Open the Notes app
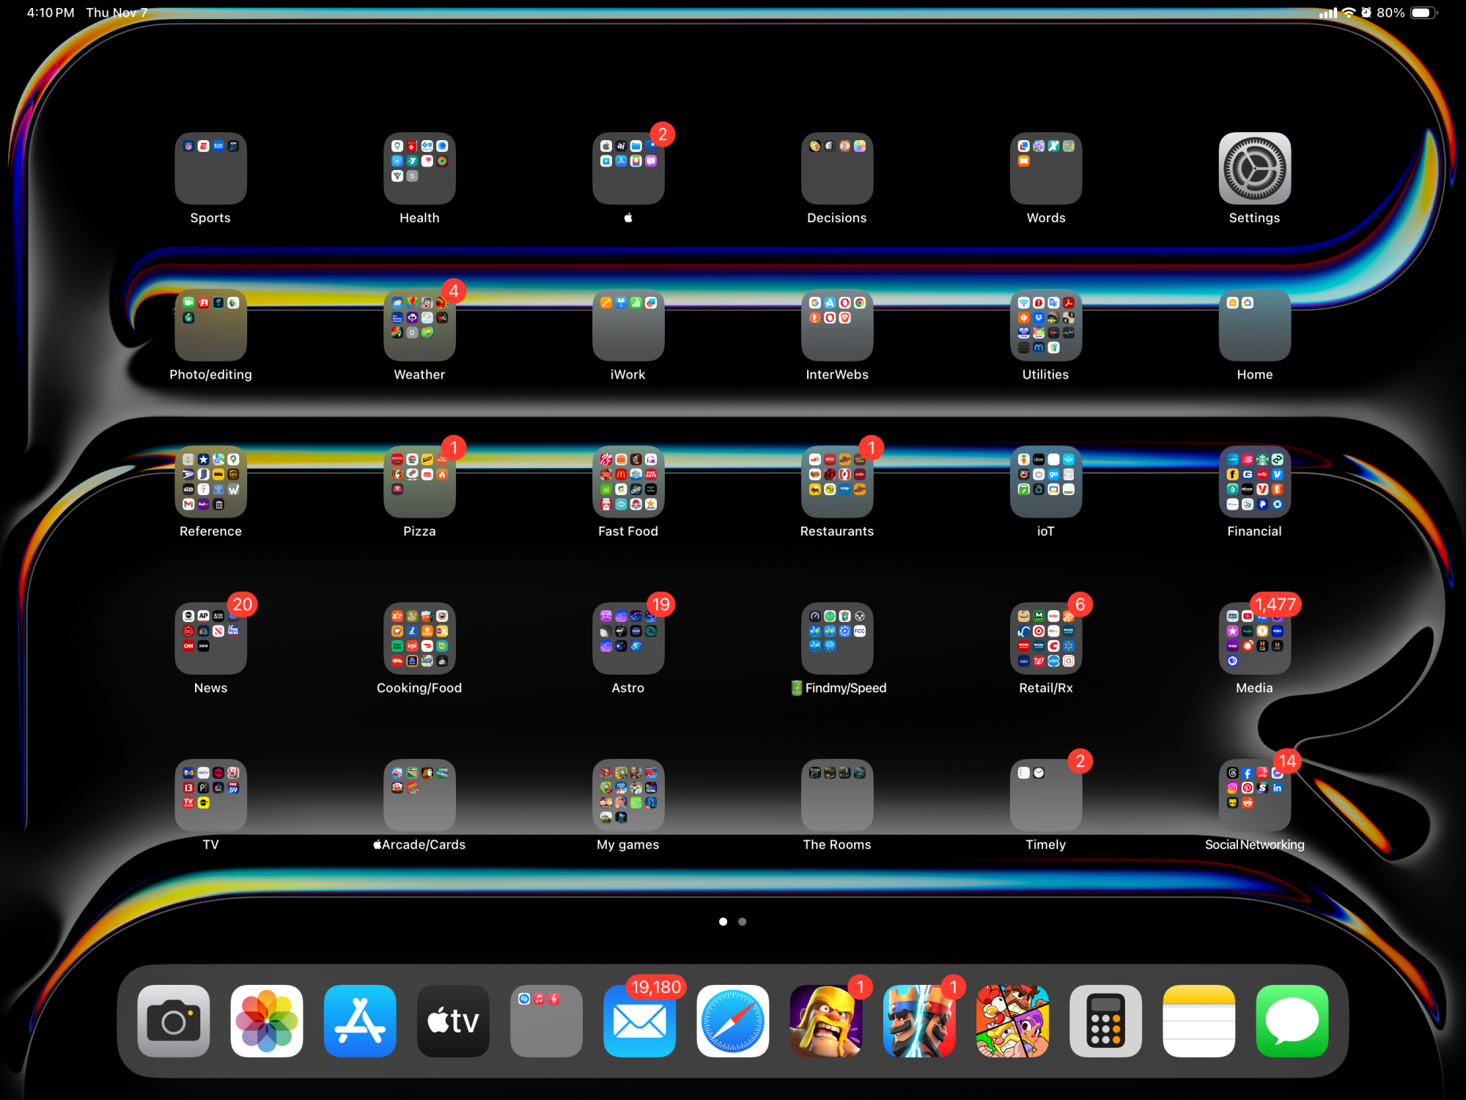This screenshot has width=1466, height=1100. (x=1198, y=1021)
